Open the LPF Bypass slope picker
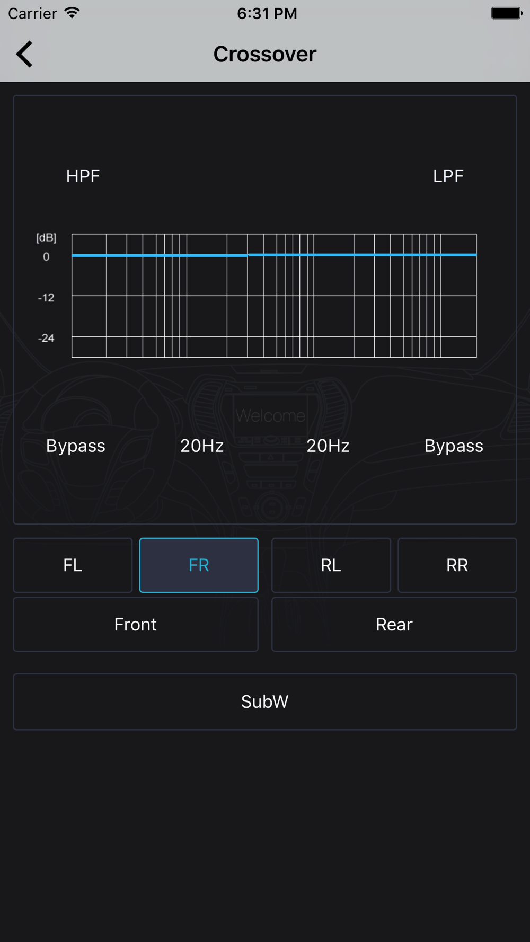The width and height of the screenshot is (530, 942). coord(454,446)
